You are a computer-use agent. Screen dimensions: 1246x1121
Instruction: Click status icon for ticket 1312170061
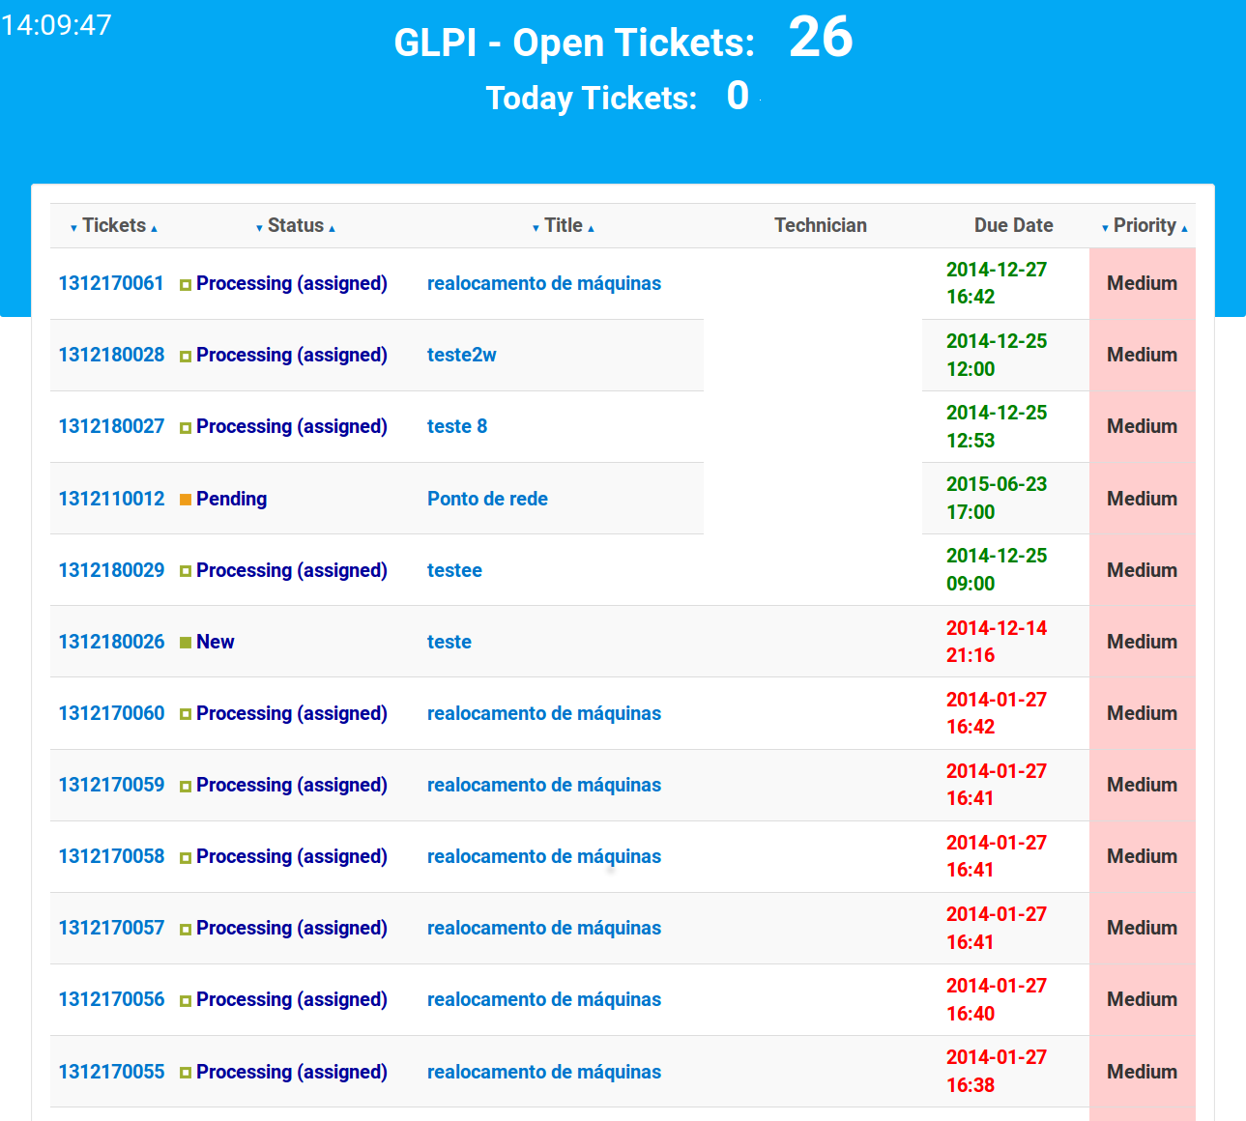tap(186, 285)
